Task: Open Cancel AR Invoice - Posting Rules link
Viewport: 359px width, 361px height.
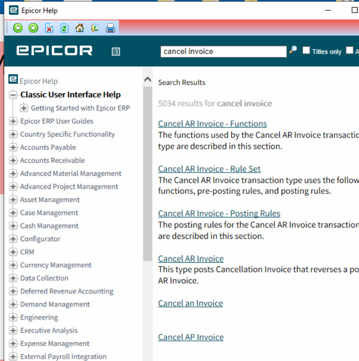Action: click(x=219, y=214)
